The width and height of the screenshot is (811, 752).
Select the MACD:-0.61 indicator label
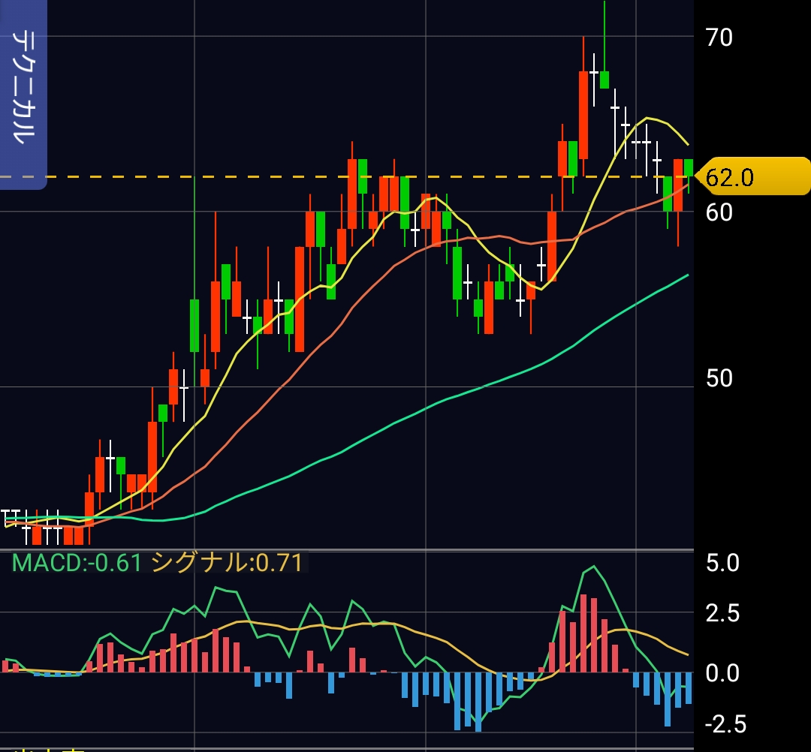coord(77,562)
